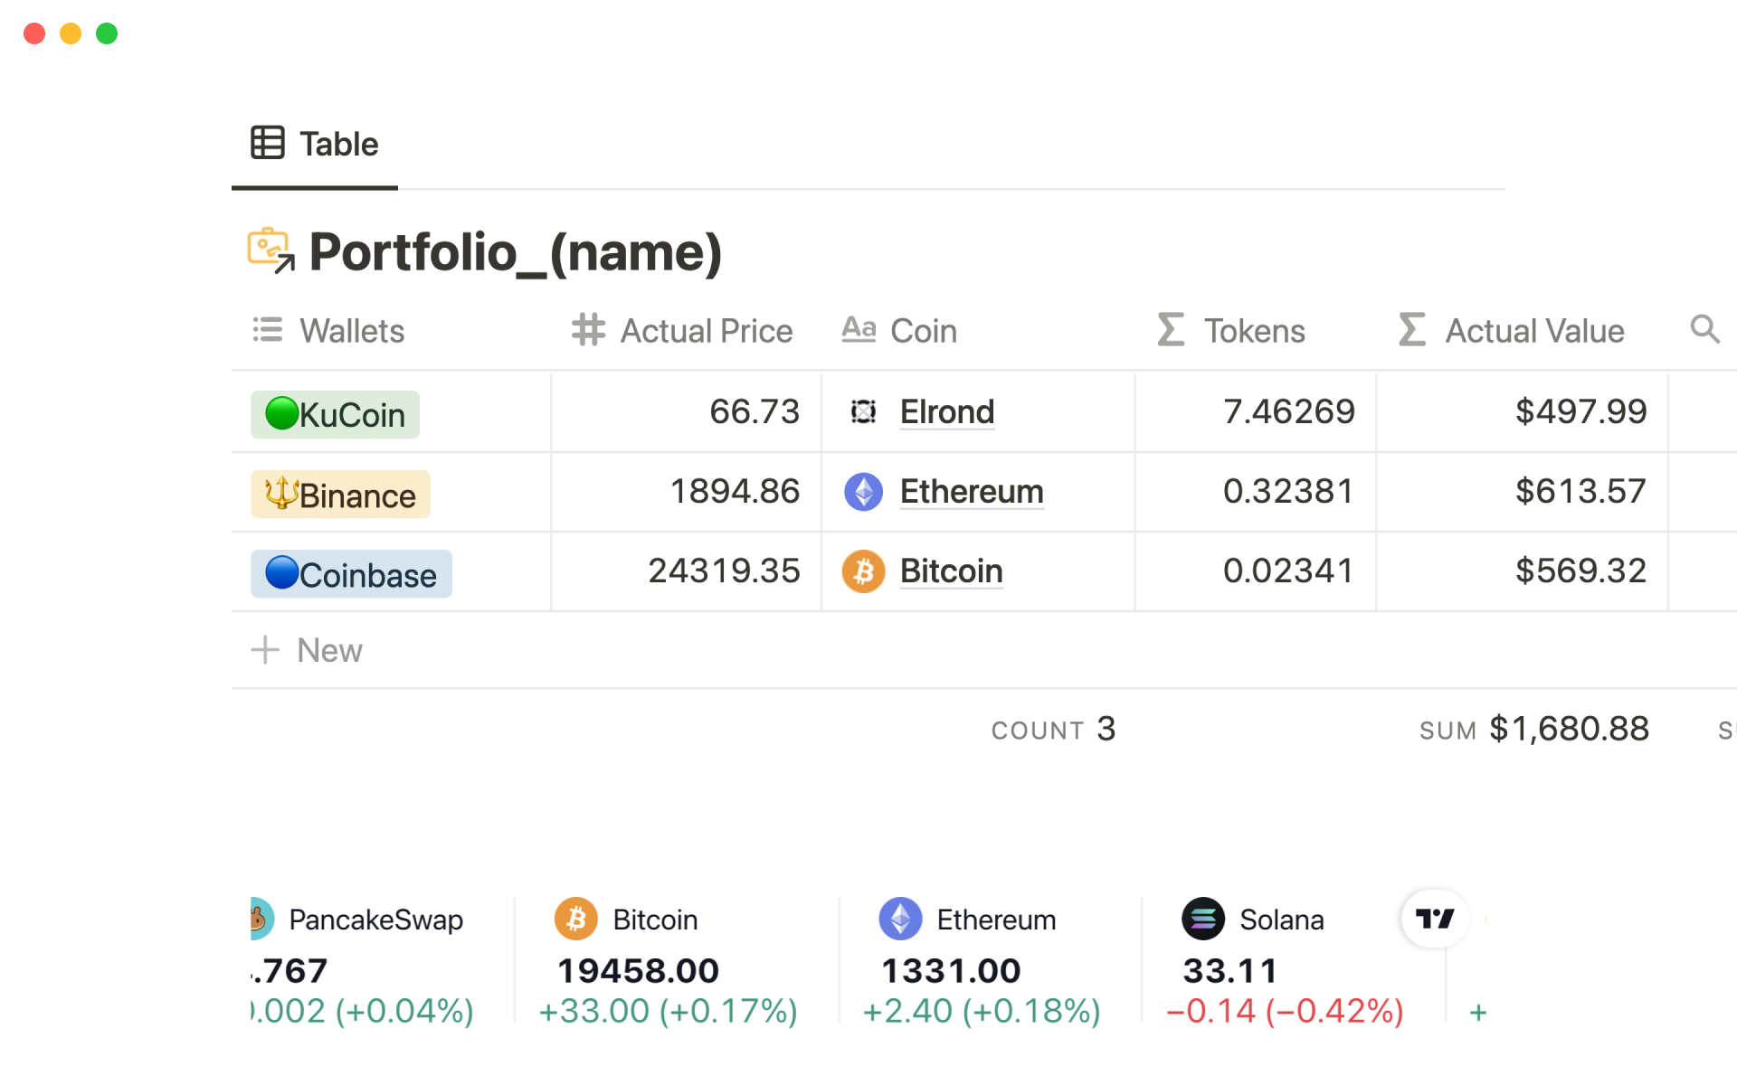Image resolution: width=1737 pixels, height=1085 pixels.
Task: Click the Sum total $1,680.88 value
Action: 1569,729
